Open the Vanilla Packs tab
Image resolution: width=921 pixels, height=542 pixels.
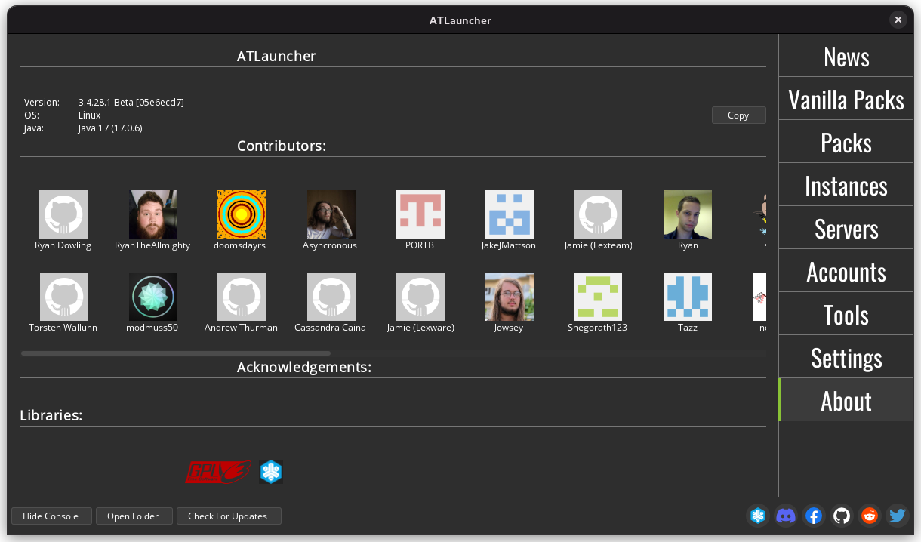click(846, 99)
